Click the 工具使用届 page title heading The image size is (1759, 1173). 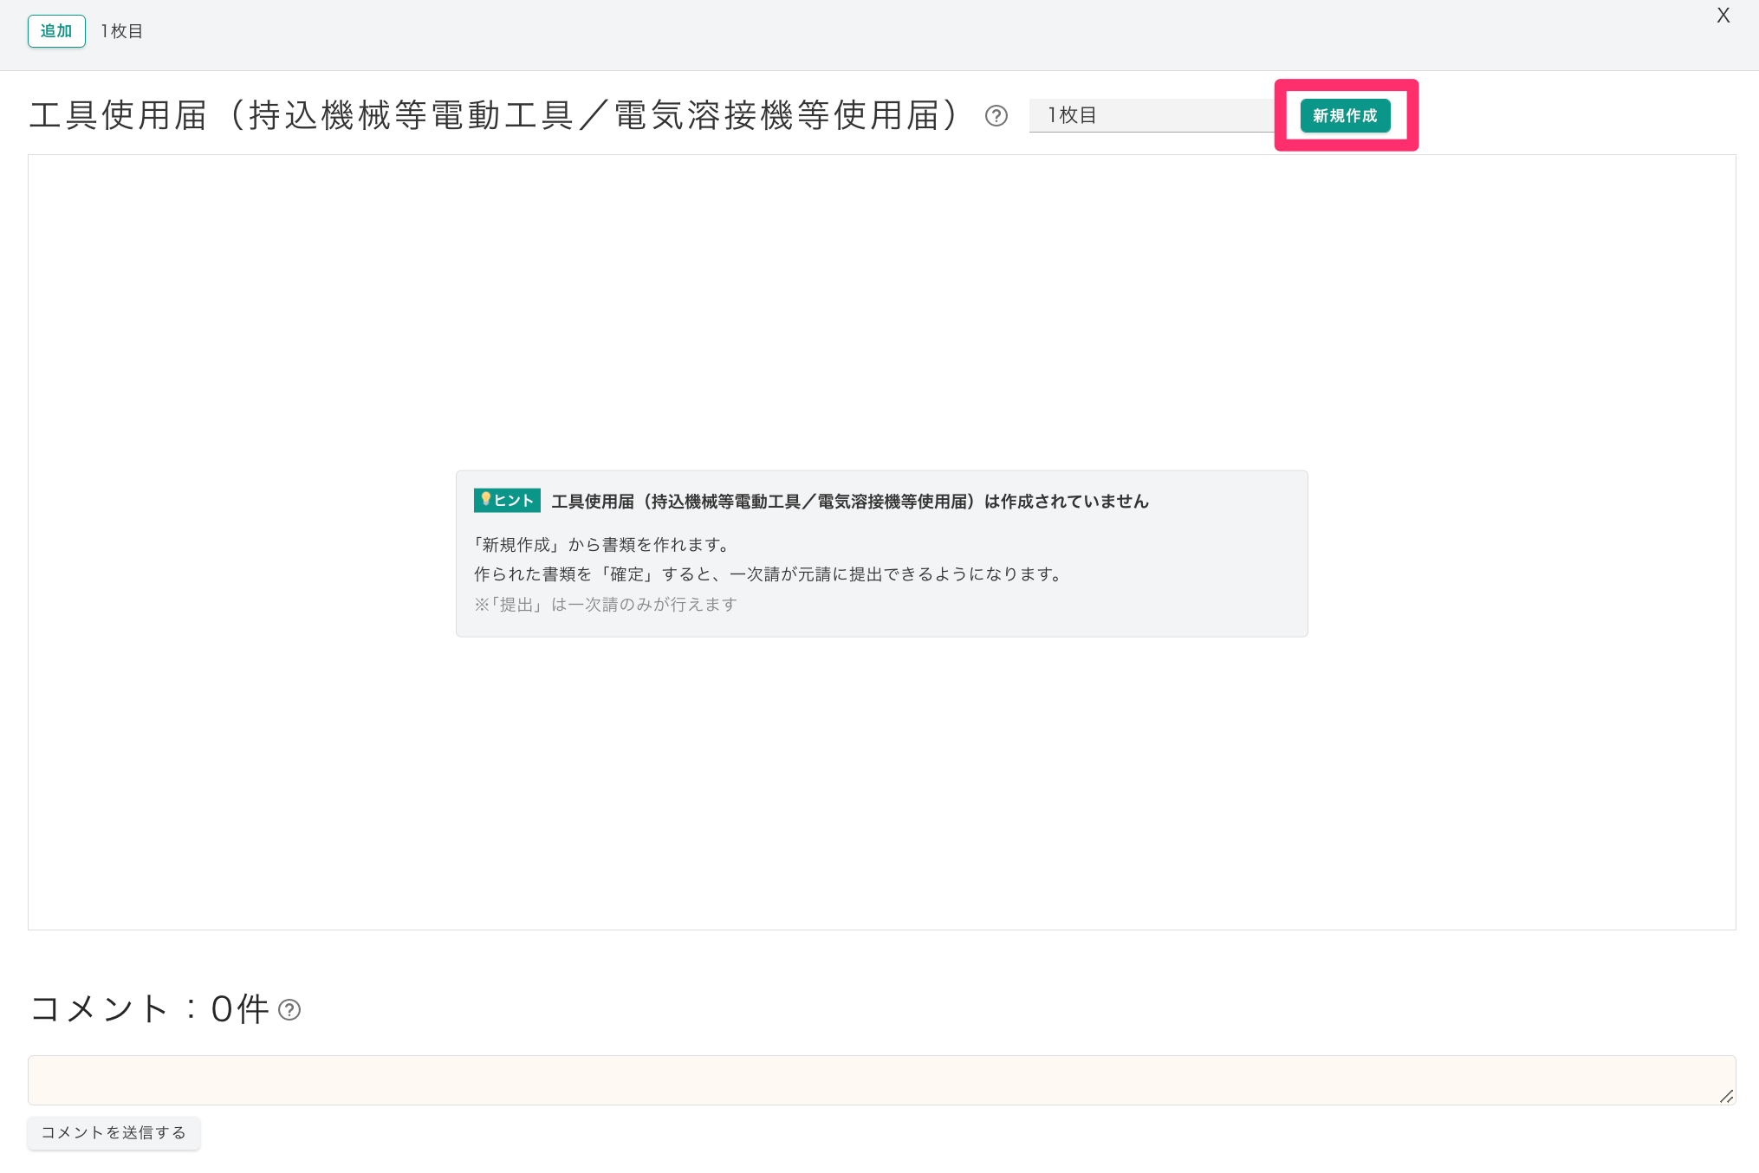point(494,115)
